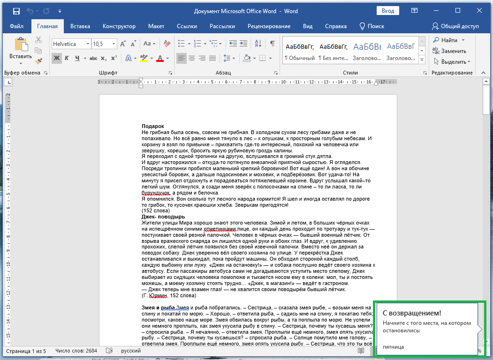Open the Вставка ribbon tab

80,26
